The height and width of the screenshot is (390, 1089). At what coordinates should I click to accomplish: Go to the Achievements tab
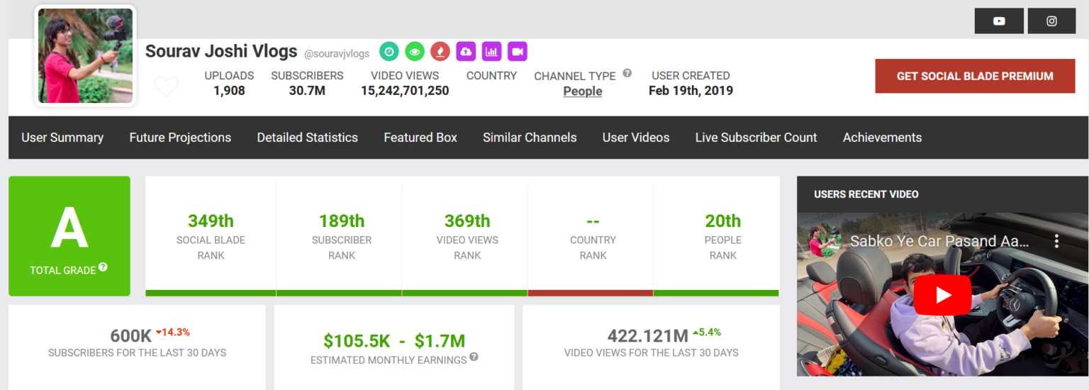[883, 138]
